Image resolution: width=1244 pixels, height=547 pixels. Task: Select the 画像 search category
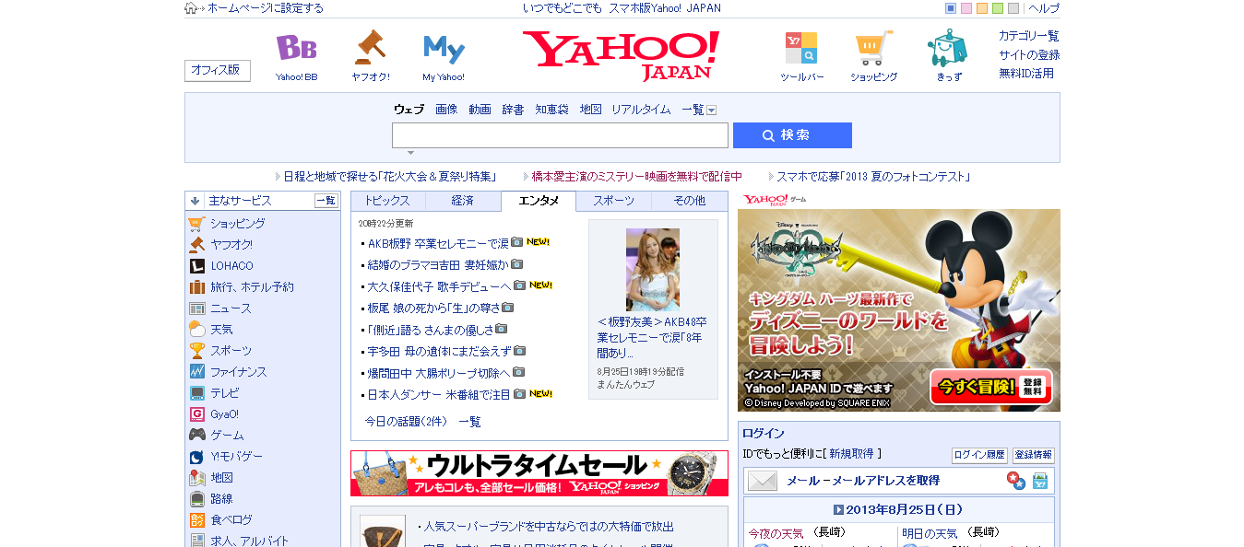click(x=446, y=110)
